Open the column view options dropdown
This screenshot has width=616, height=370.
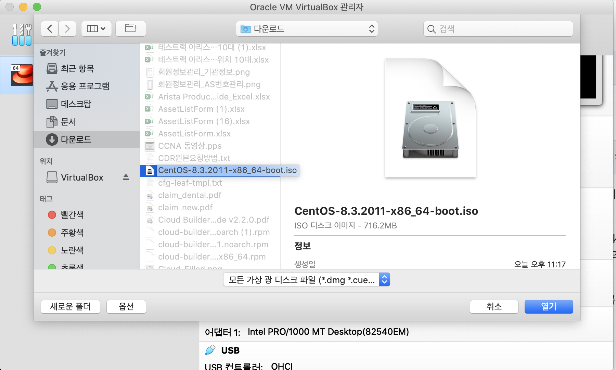(96, 29)
